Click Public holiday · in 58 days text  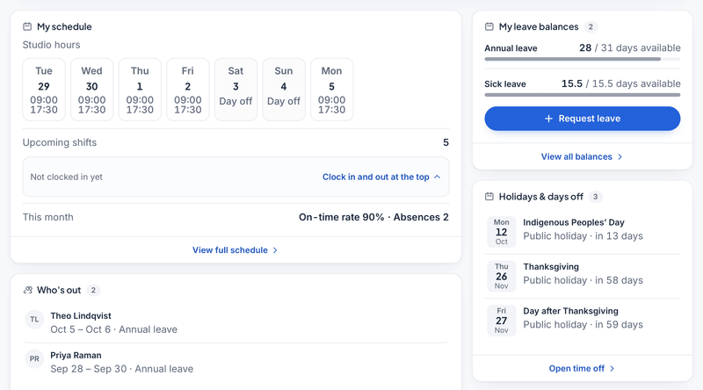[583, 280]
